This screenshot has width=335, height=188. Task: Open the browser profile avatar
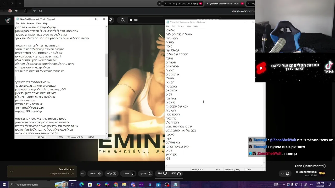[x=10, y=11]
